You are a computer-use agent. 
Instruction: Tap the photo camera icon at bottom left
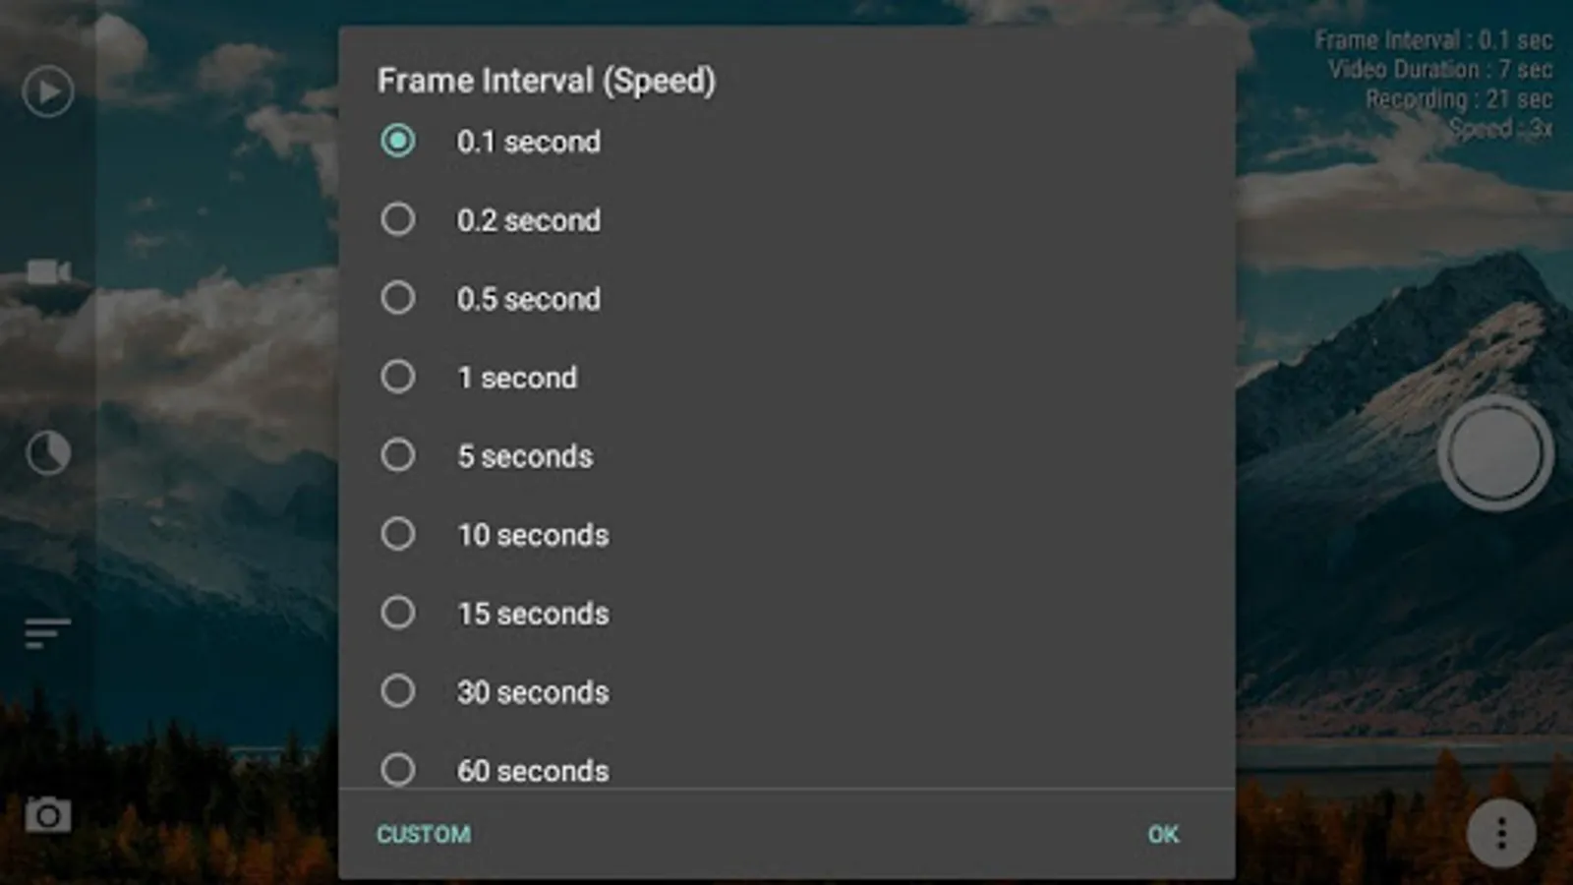tap(48, 815)
